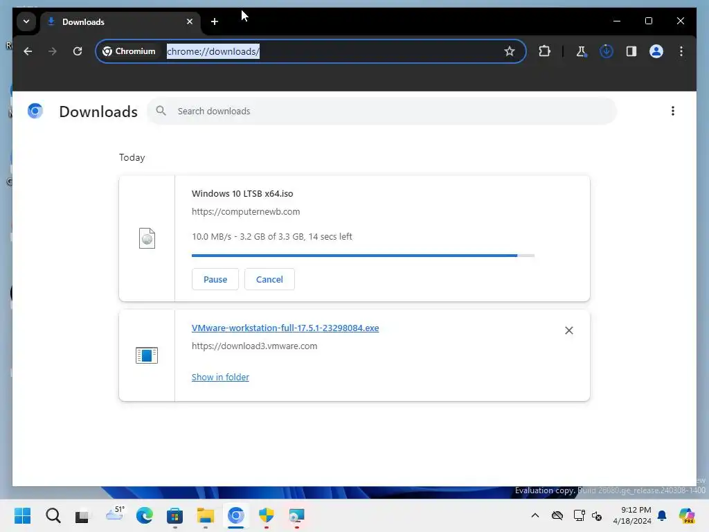709x532 pixels.
Task: Cancel the Windows 10 LTSB download
Action: pos(269,279)
